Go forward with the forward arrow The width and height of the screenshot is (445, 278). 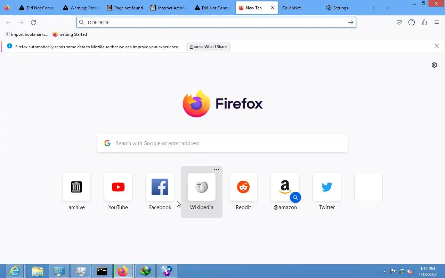(x=21, y=22)
